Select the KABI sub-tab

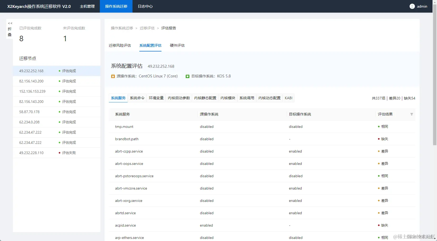pos(289,98)
